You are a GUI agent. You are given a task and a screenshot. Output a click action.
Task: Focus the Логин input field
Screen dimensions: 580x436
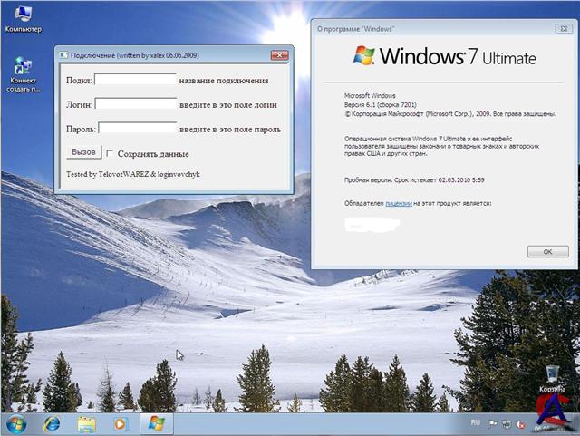(x=135, y=104)
